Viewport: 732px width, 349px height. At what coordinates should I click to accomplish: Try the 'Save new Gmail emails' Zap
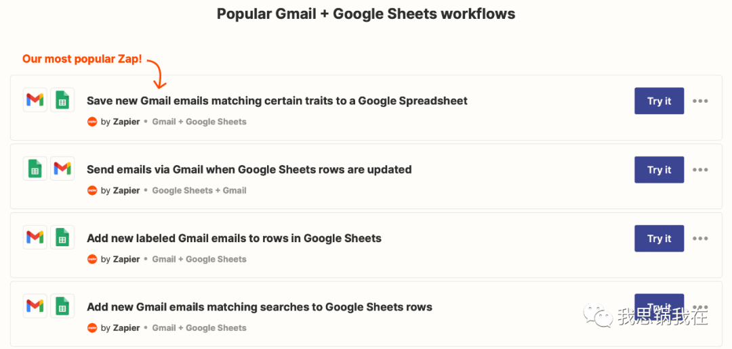pyautogui.click(x=659, y=101)
